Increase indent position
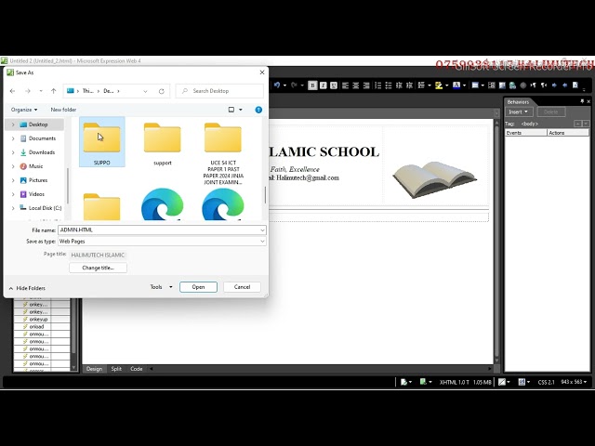 tap(409, 85)
